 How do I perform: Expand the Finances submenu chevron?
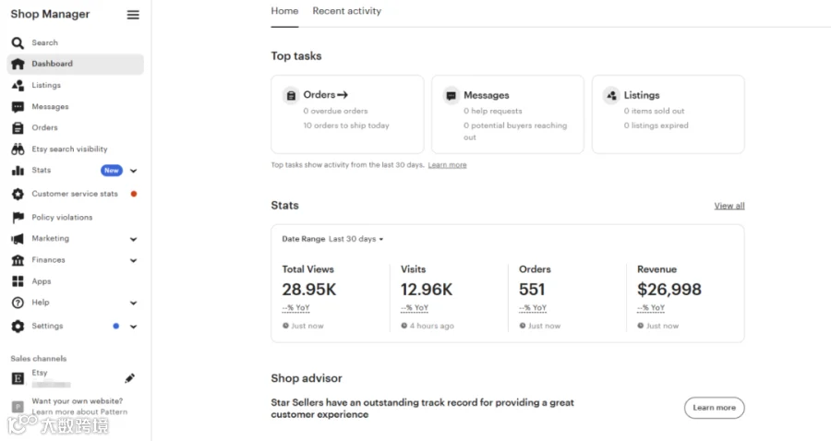pyautogui.click(x=134, y=260)
